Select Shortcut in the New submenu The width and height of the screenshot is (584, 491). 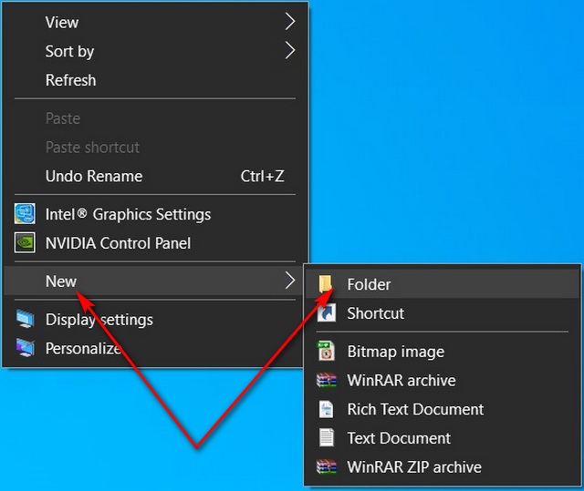[443, 313]
